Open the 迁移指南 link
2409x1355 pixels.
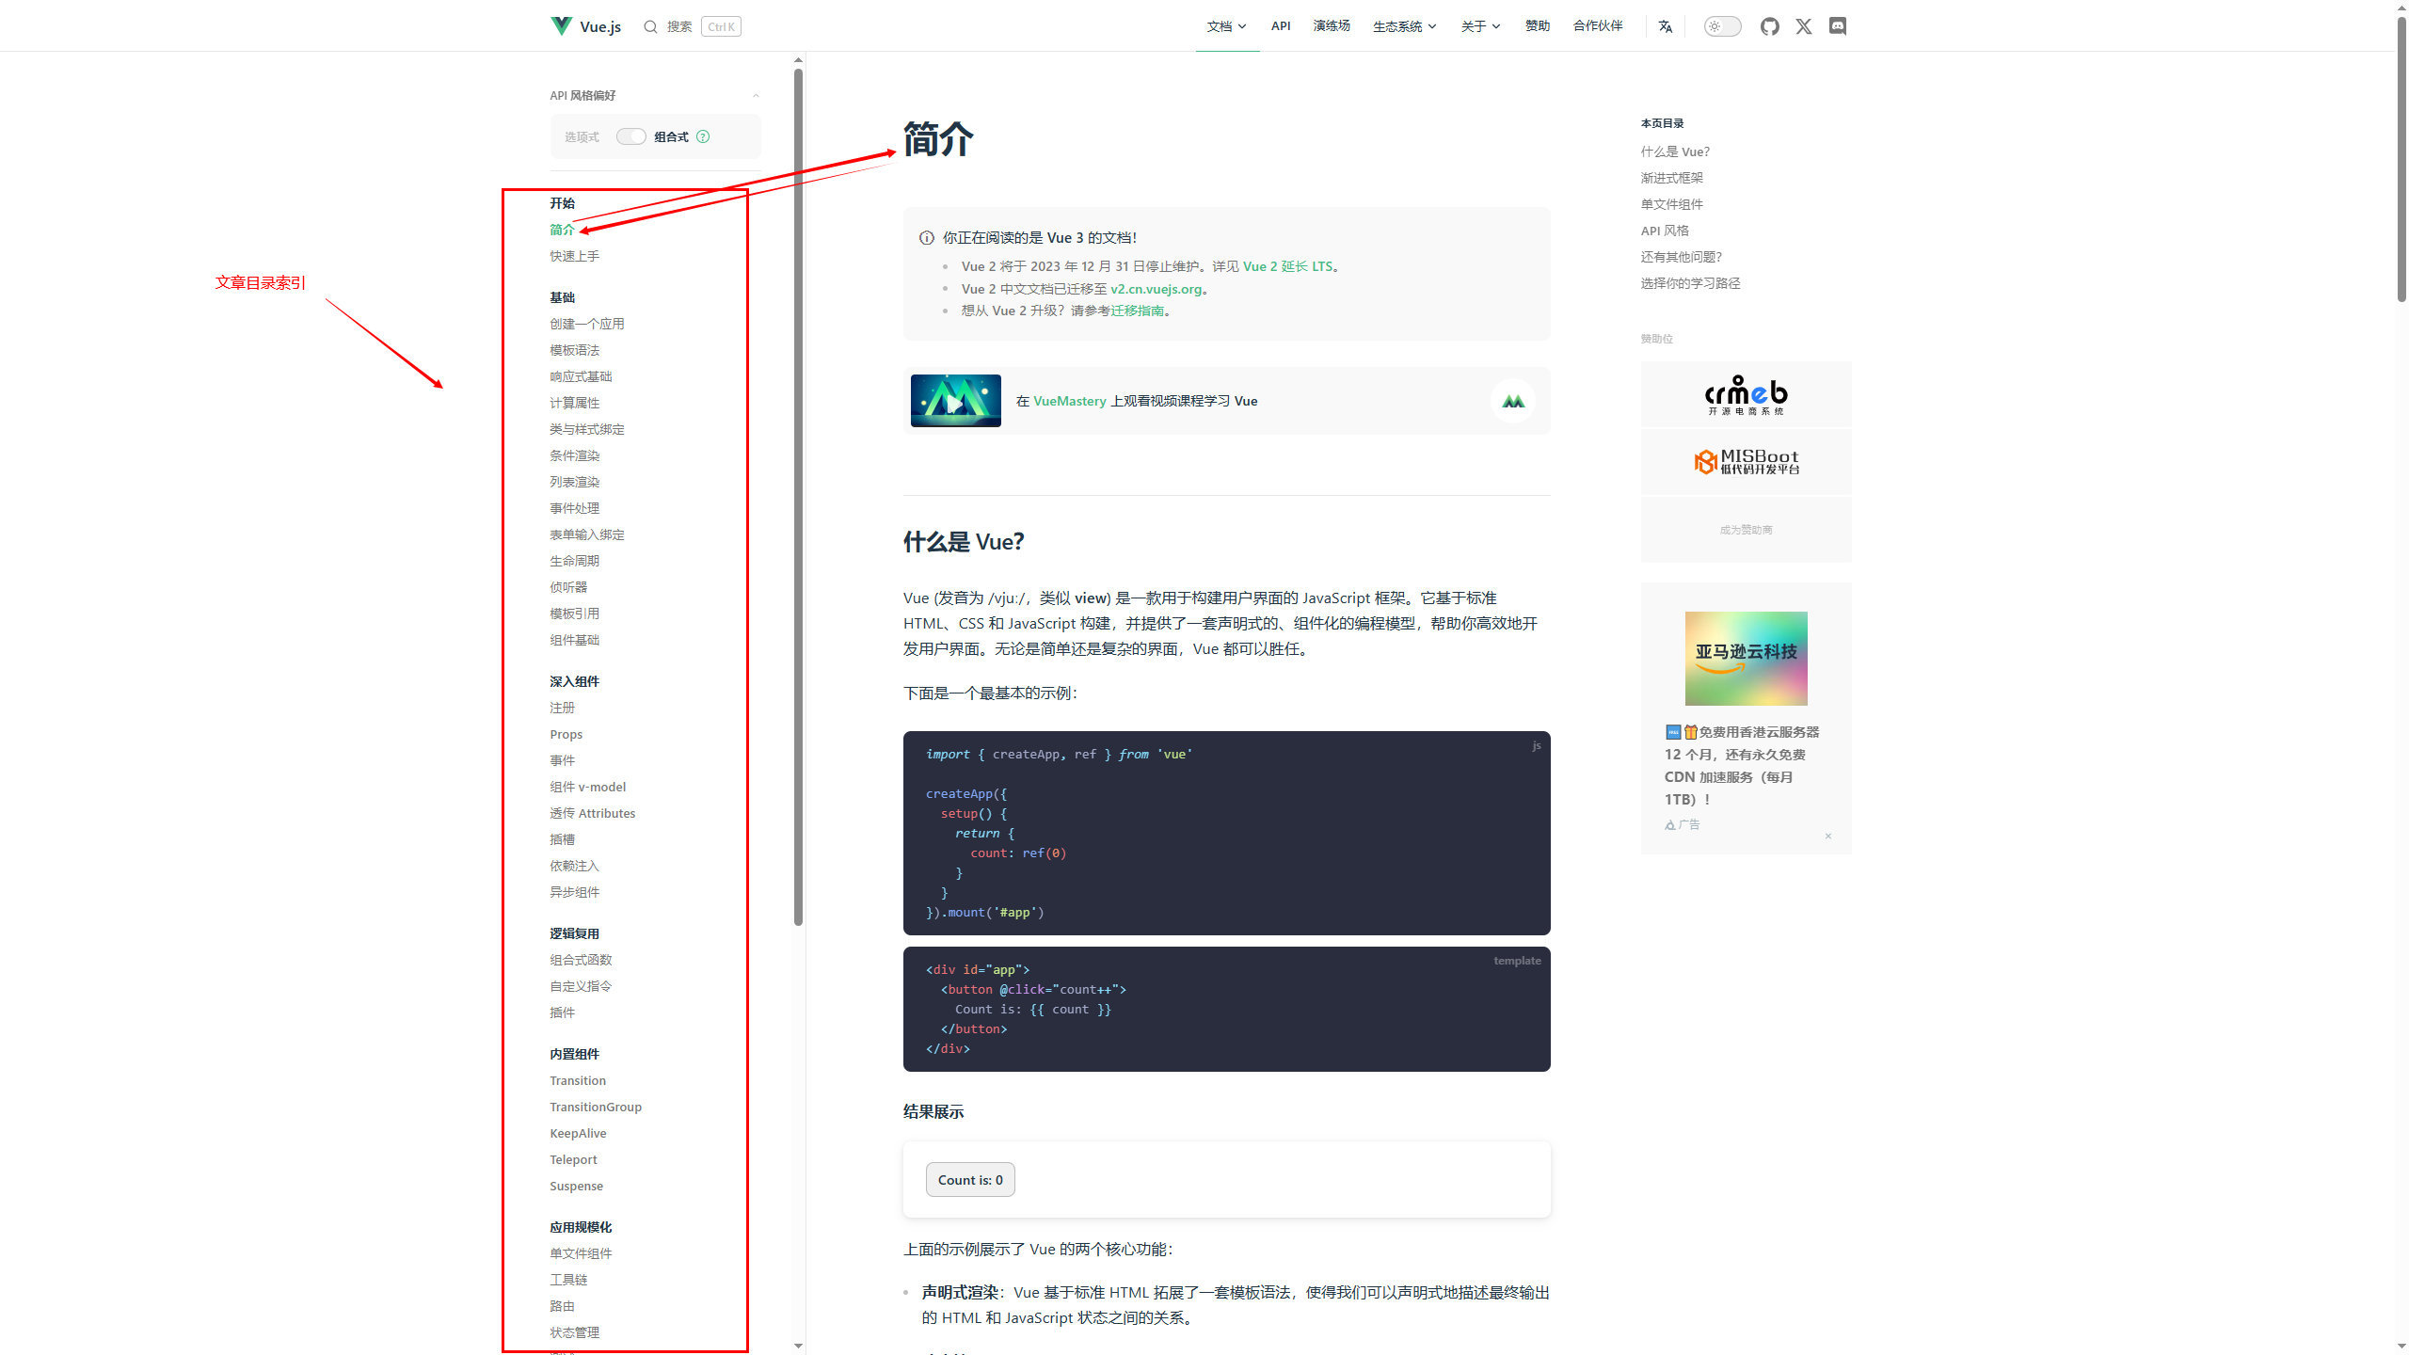(x=1137, y=311)
